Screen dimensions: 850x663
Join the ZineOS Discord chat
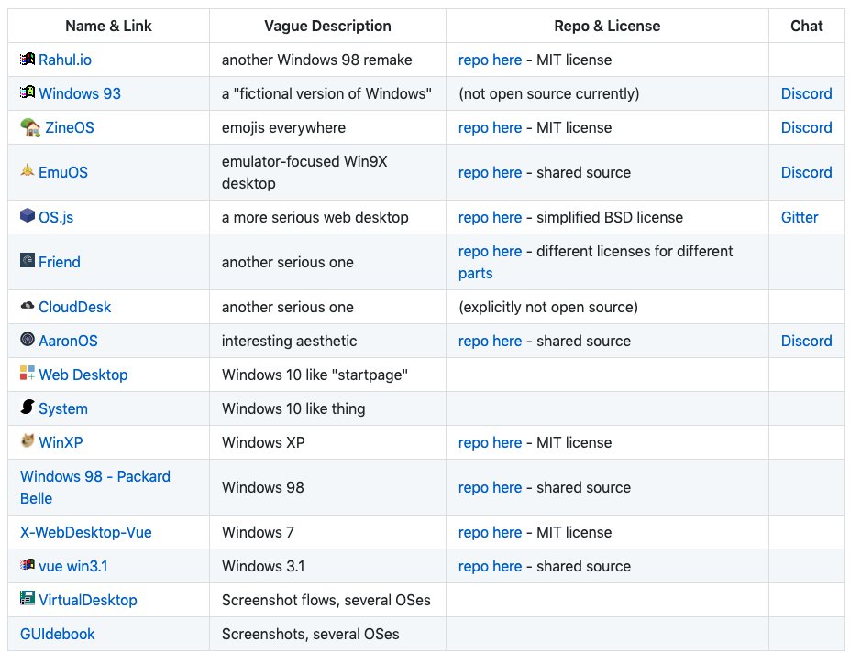[x=806, y=127]
